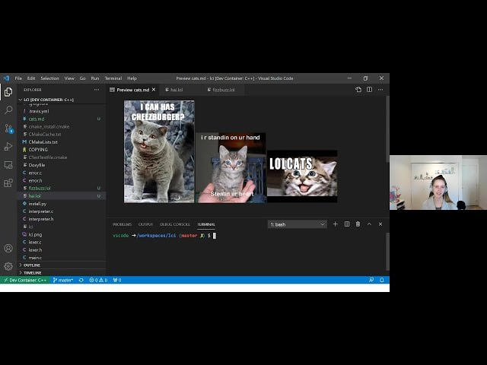Click the master branch in status bar
Viewport: 487px width, 365px height.
(x=63, y=280)
